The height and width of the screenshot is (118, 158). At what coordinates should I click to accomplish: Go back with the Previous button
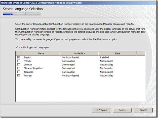[102, 110]
